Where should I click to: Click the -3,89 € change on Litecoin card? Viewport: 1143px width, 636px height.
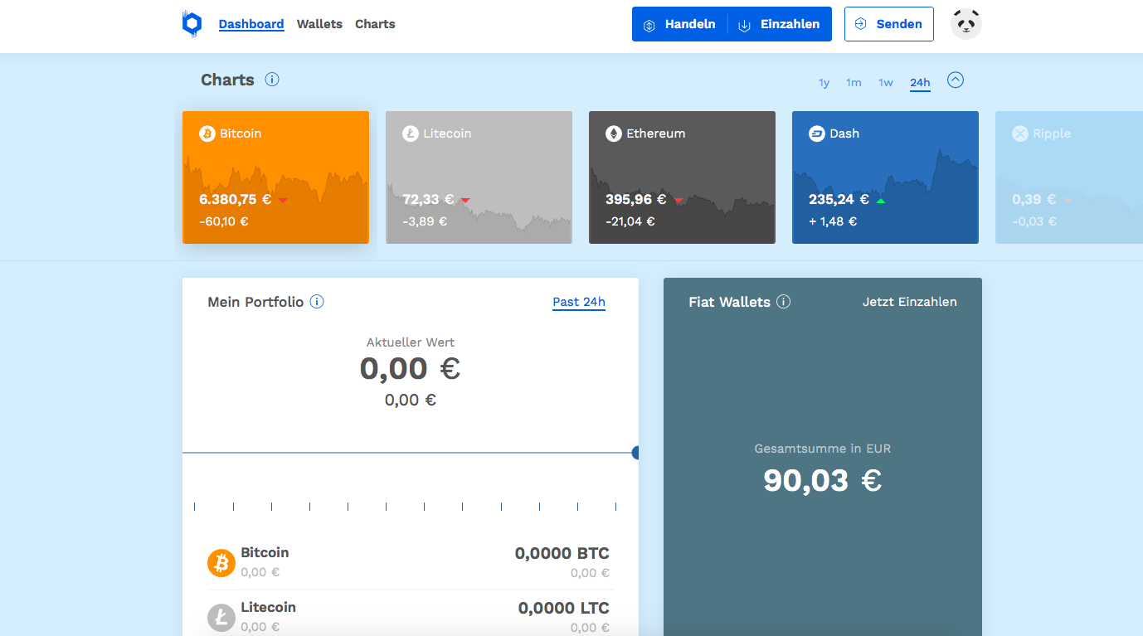coord(425,221)
